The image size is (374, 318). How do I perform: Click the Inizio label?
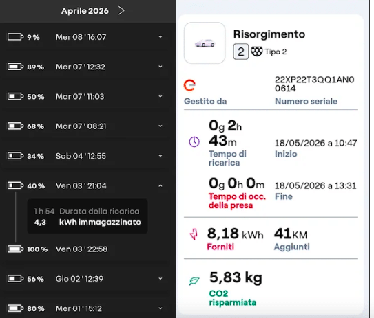(x=286, y=154)
